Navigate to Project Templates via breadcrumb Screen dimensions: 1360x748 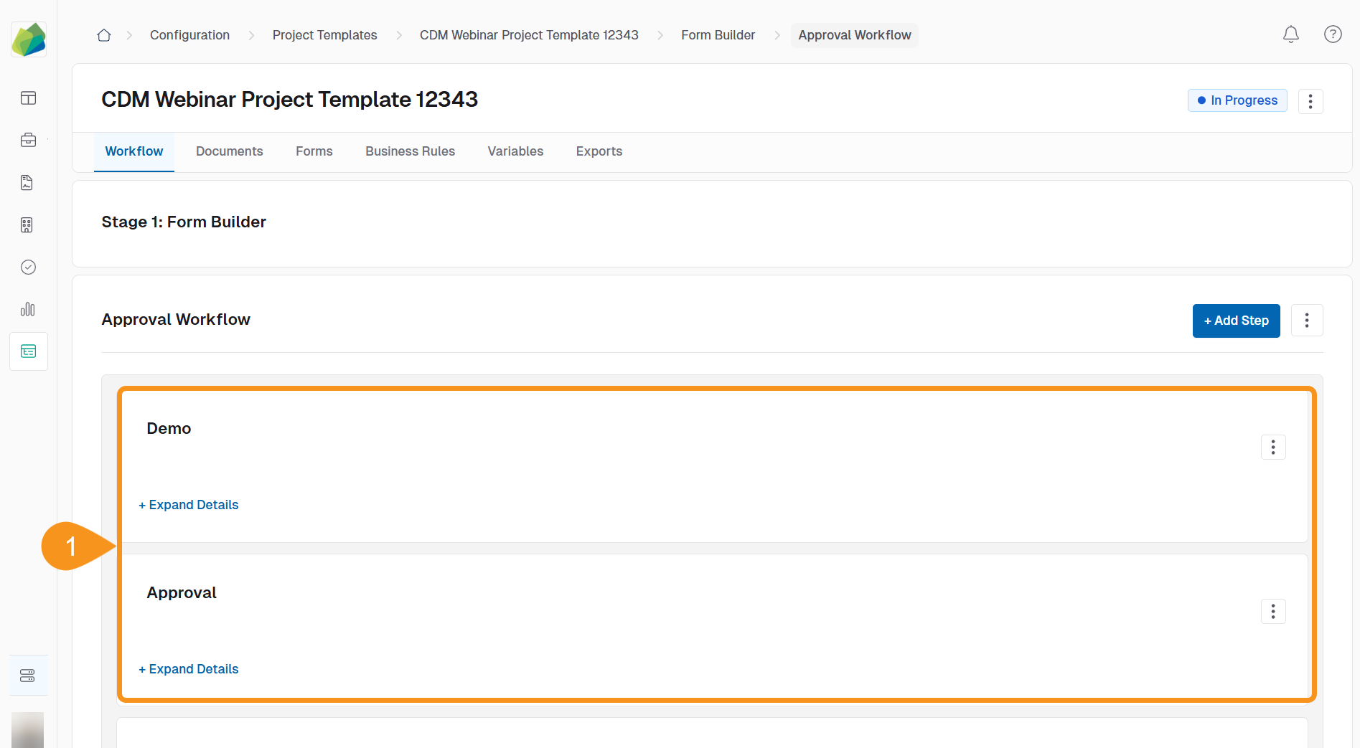[324, 34]
